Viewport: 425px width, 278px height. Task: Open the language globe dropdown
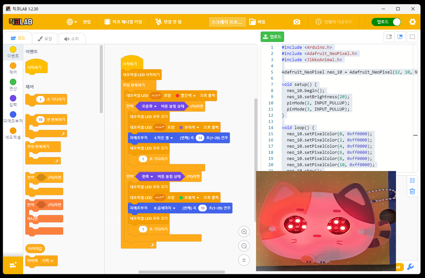coord(72,22)
